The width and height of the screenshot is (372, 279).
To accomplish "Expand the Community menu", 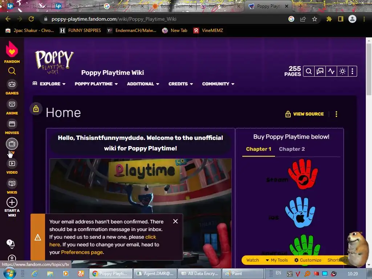I will coord(218,84).
